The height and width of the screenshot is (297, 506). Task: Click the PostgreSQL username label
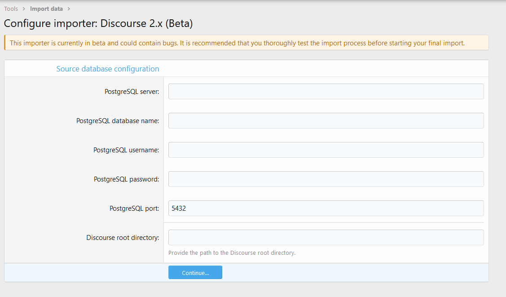tap(126, 150)
